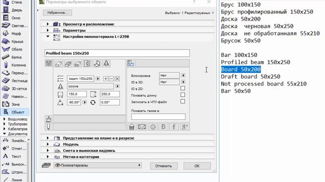Toggle the 'ID в 2D' checkbox
The width and height of the screenshot is (325, 182).
183,88
